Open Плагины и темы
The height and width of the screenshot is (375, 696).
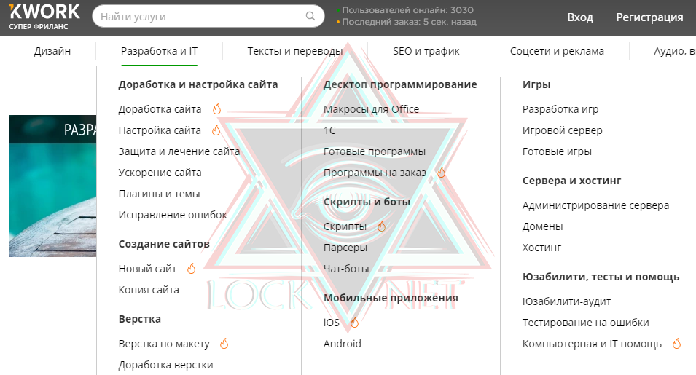(159, 194)
